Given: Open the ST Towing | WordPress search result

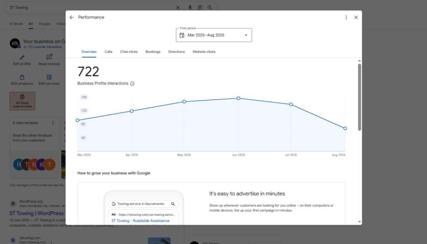Looking at the screenshot, I should click(37, 213).
